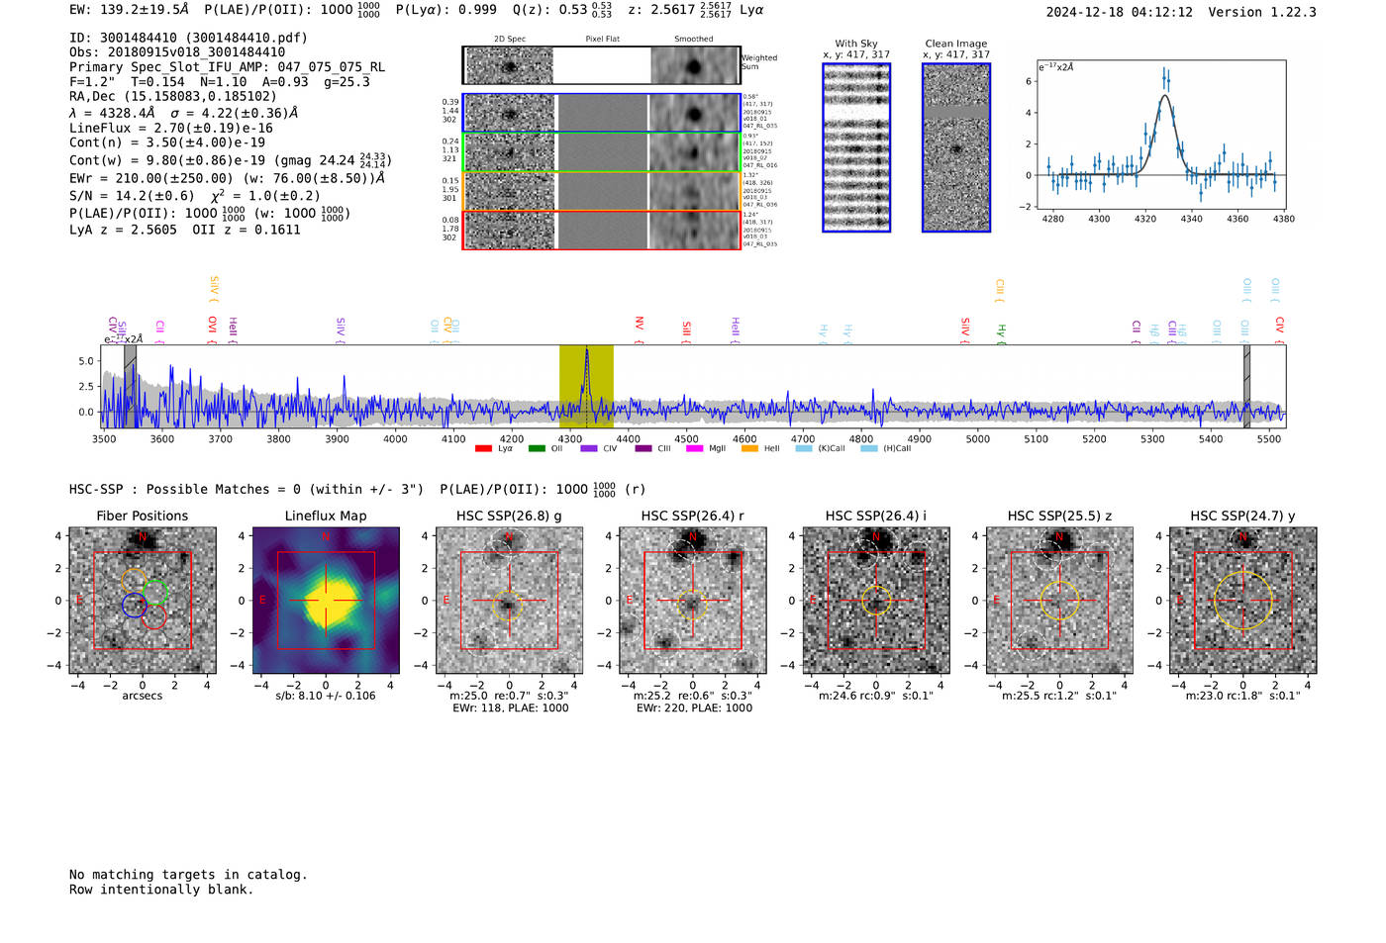This screenshot has height=943, width=1386.
Task: Click the HeII orange legend swatch
Action: (749, 449)
